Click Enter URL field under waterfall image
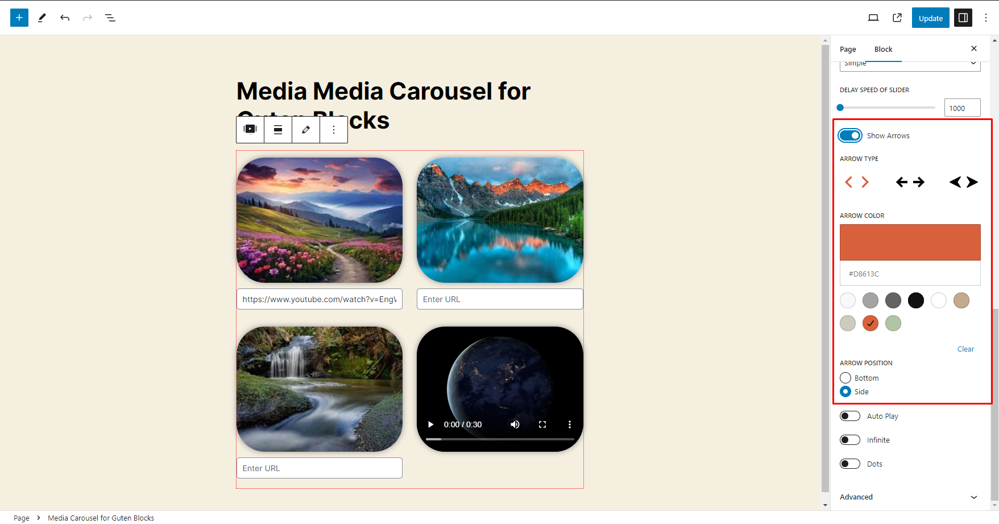The image size is (999, 524). (x=320, y=468)
